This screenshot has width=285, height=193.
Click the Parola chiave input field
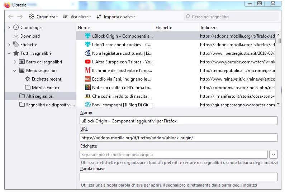(179, 177)
